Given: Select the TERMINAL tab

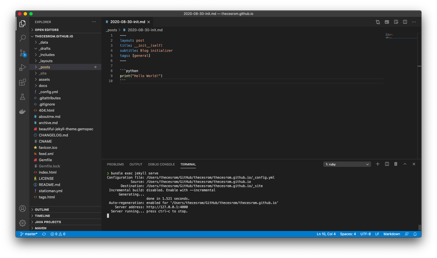Looking at the screenshot, I should (188, 164).
